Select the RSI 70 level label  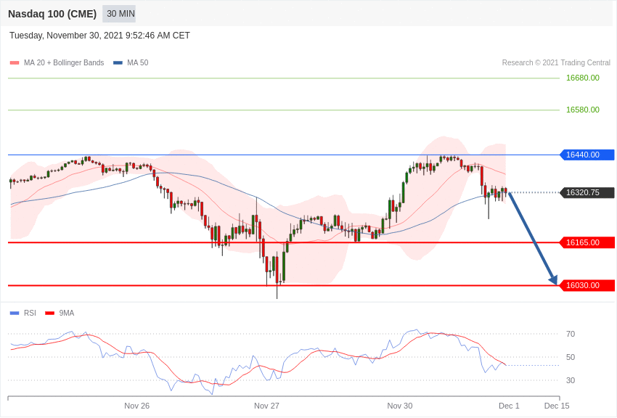click(x=570, y=335)
